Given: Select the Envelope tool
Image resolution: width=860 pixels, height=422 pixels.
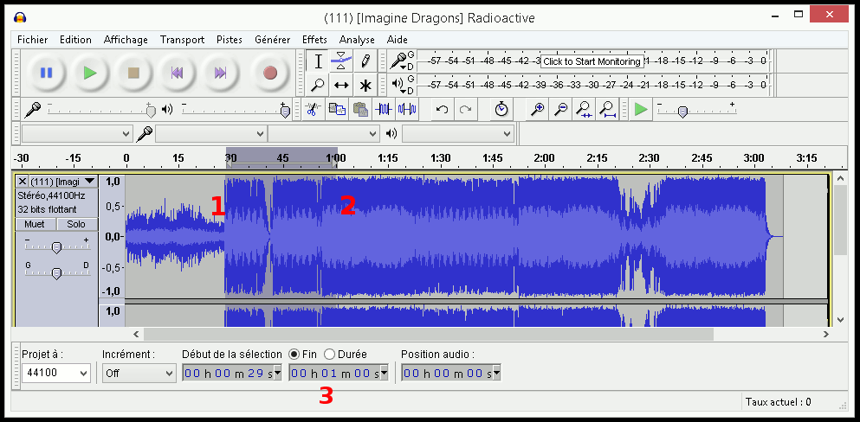Looking at the screenshot, I should (x=341, y=61).
